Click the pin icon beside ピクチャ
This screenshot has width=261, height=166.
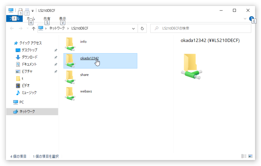point(55,71)
